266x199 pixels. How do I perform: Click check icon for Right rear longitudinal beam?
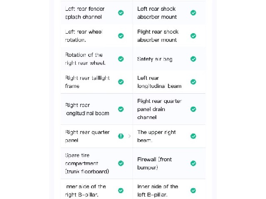121,109
